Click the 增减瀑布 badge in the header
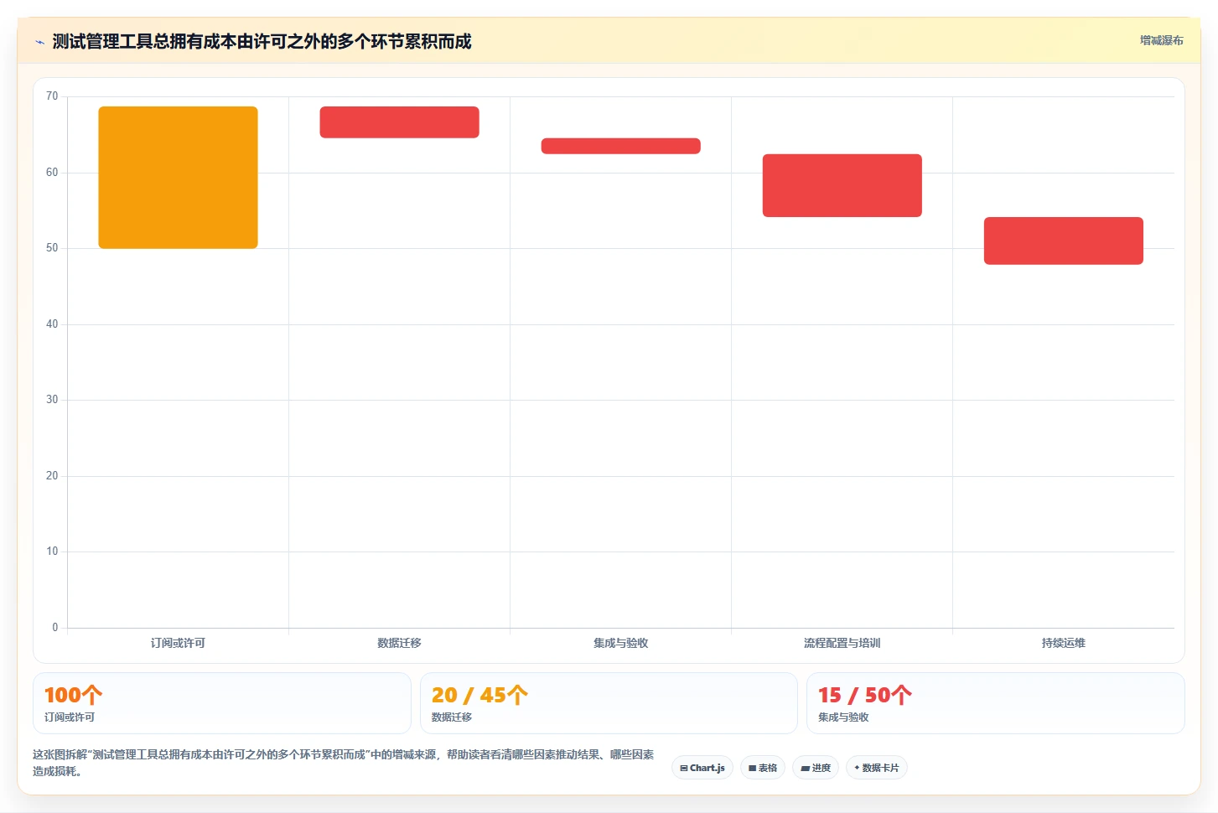1218x813 pixels. click(1161, 40)
